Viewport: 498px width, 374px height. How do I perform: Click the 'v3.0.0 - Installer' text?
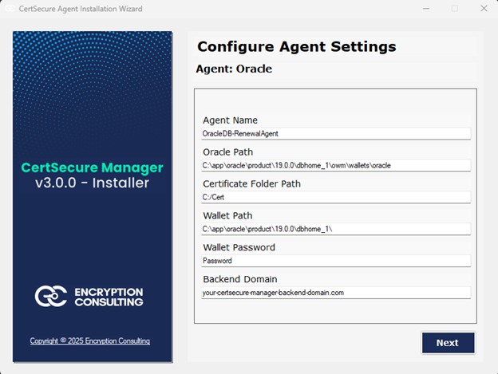92,183
